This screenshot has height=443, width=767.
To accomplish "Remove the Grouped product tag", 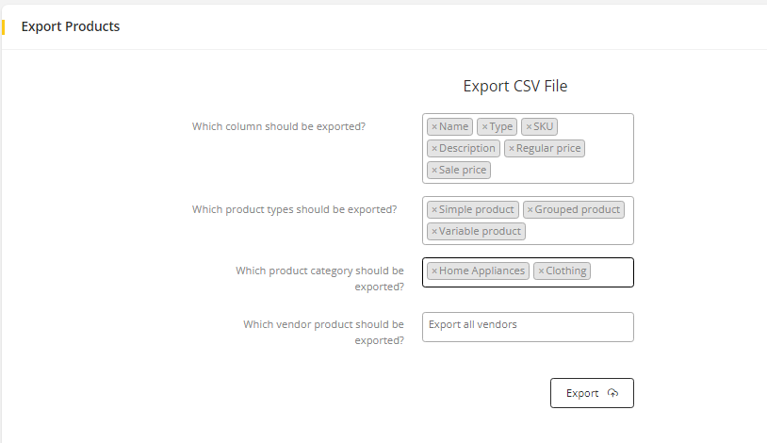I will click(530, 210).
